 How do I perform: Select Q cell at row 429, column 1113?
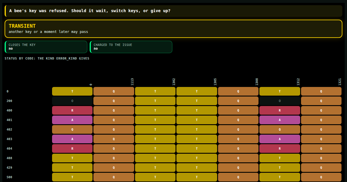pos(114,168)
